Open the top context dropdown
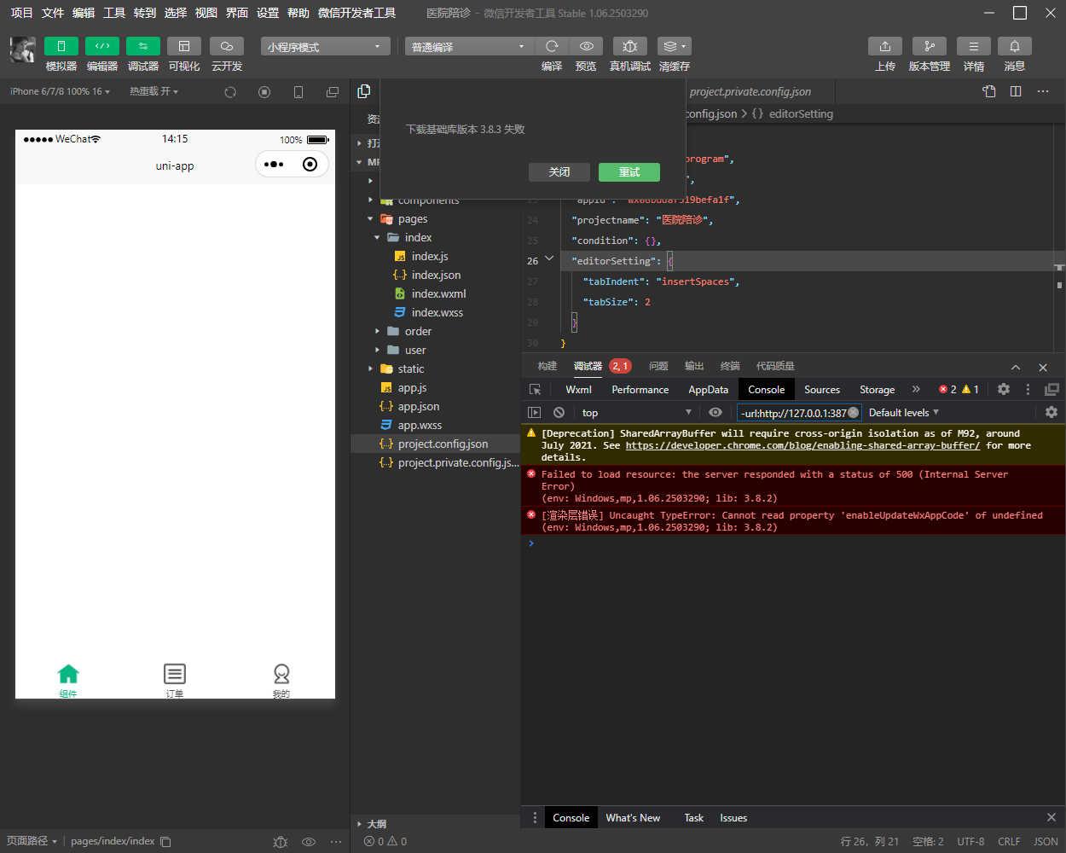 point(636,413)
